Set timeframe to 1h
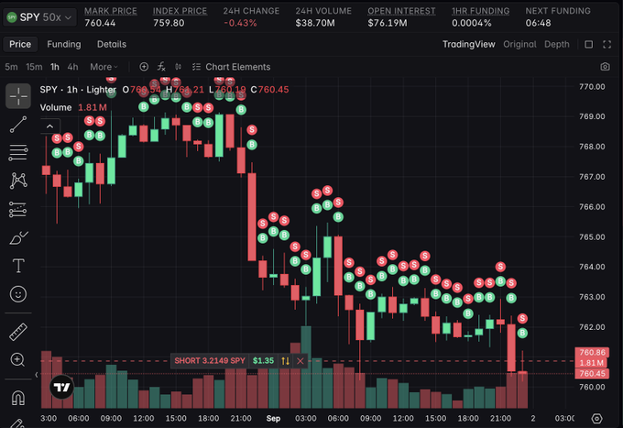The image size is (623, 428). pos(55,67)
